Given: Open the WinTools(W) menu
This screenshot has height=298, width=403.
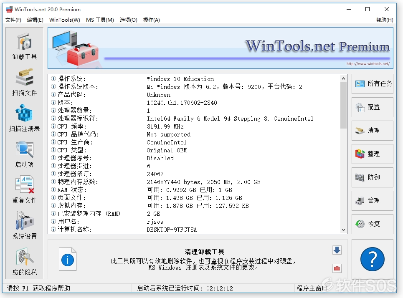Looking at the screenshot, I should click(64, 20).
